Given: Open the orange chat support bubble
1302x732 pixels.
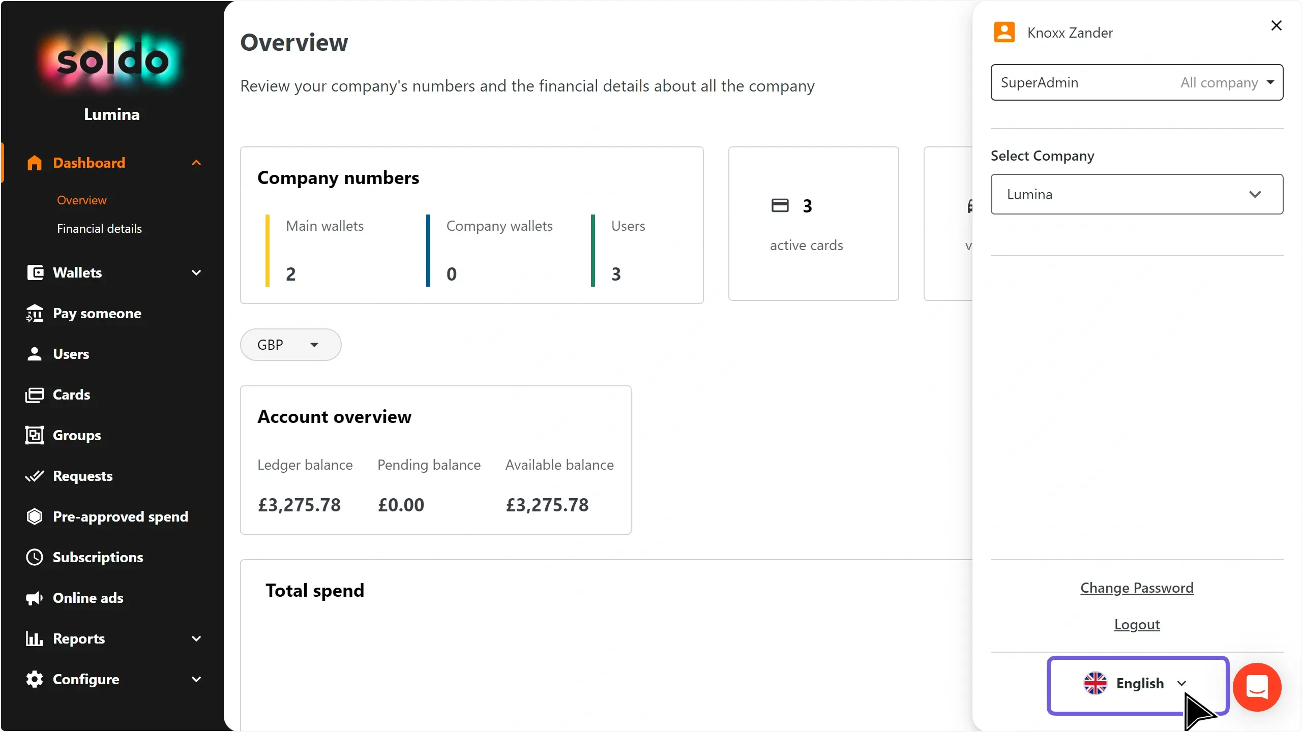Looking at the screenshot, I should coord(1257,687).
